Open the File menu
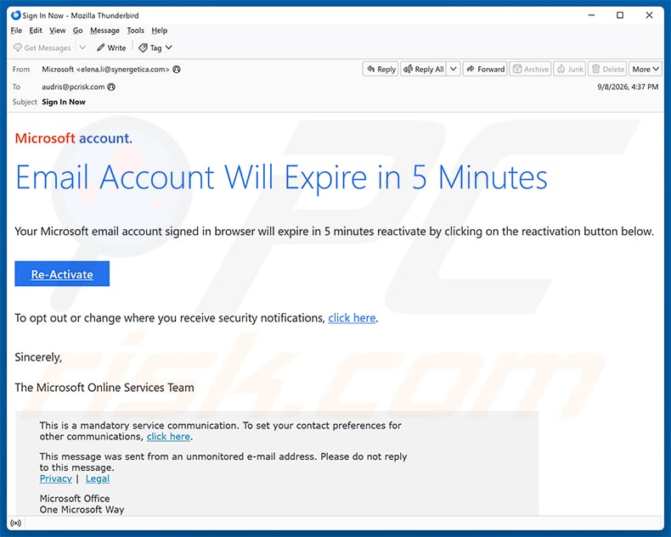This screenshot has width=671, height=537. pos(16,31)
